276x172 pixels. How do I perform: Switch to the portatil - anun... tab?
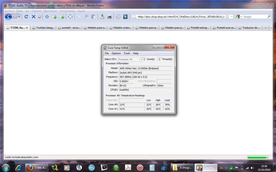(x=69, y=28)
